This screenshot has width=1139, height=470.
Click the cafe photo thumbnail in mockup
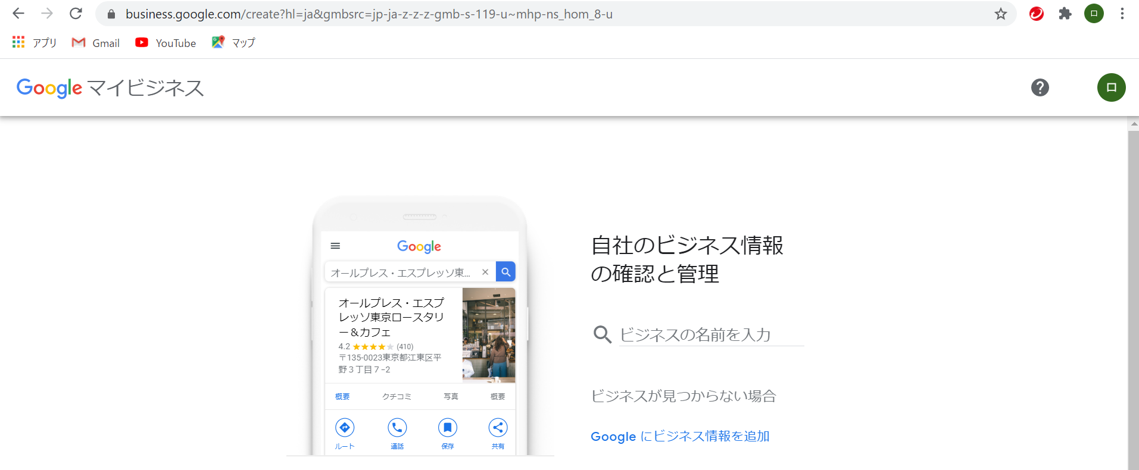pos(489,335)
